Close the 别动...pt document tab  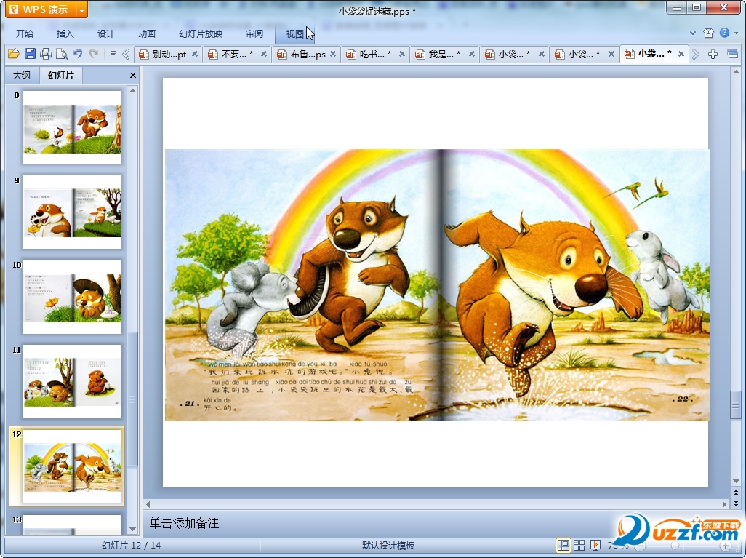[x=195, y=55]
